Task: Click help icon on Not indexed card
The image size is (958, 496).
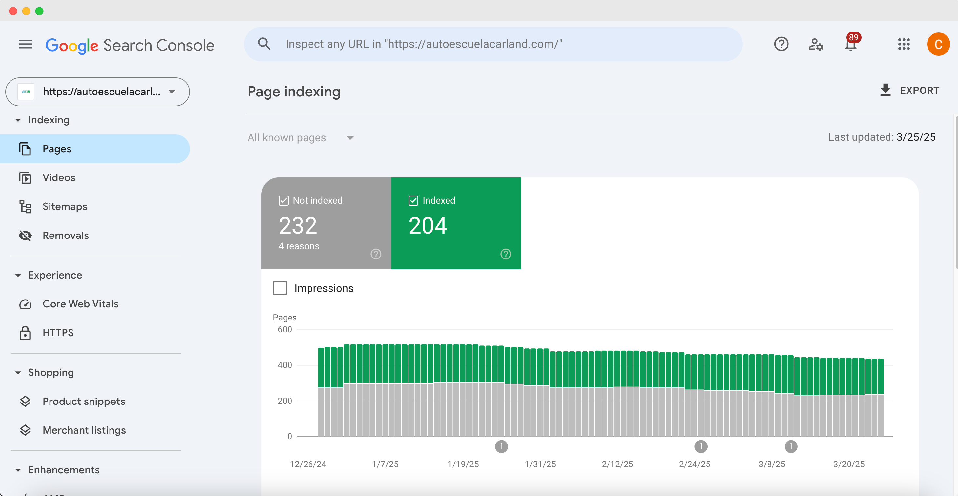Action: [x=376, y=254]
